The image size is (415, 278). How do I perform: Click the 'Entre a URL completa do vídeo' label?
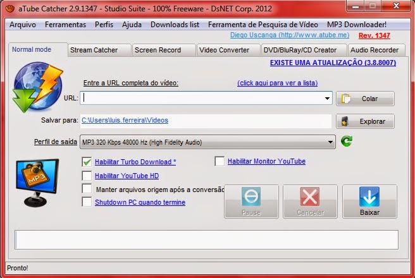(x=131, y=83)
